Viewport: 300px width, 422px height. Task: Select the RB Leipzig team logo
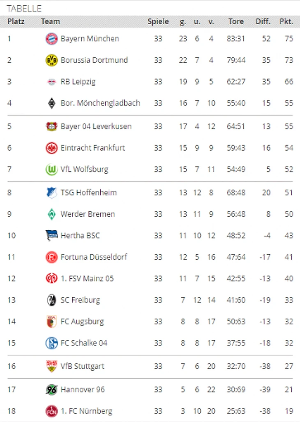pos(51,82)
